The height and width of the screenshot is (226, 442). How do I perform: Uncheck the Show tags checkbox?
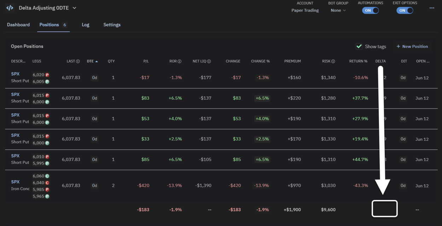(x=359, y=46)
